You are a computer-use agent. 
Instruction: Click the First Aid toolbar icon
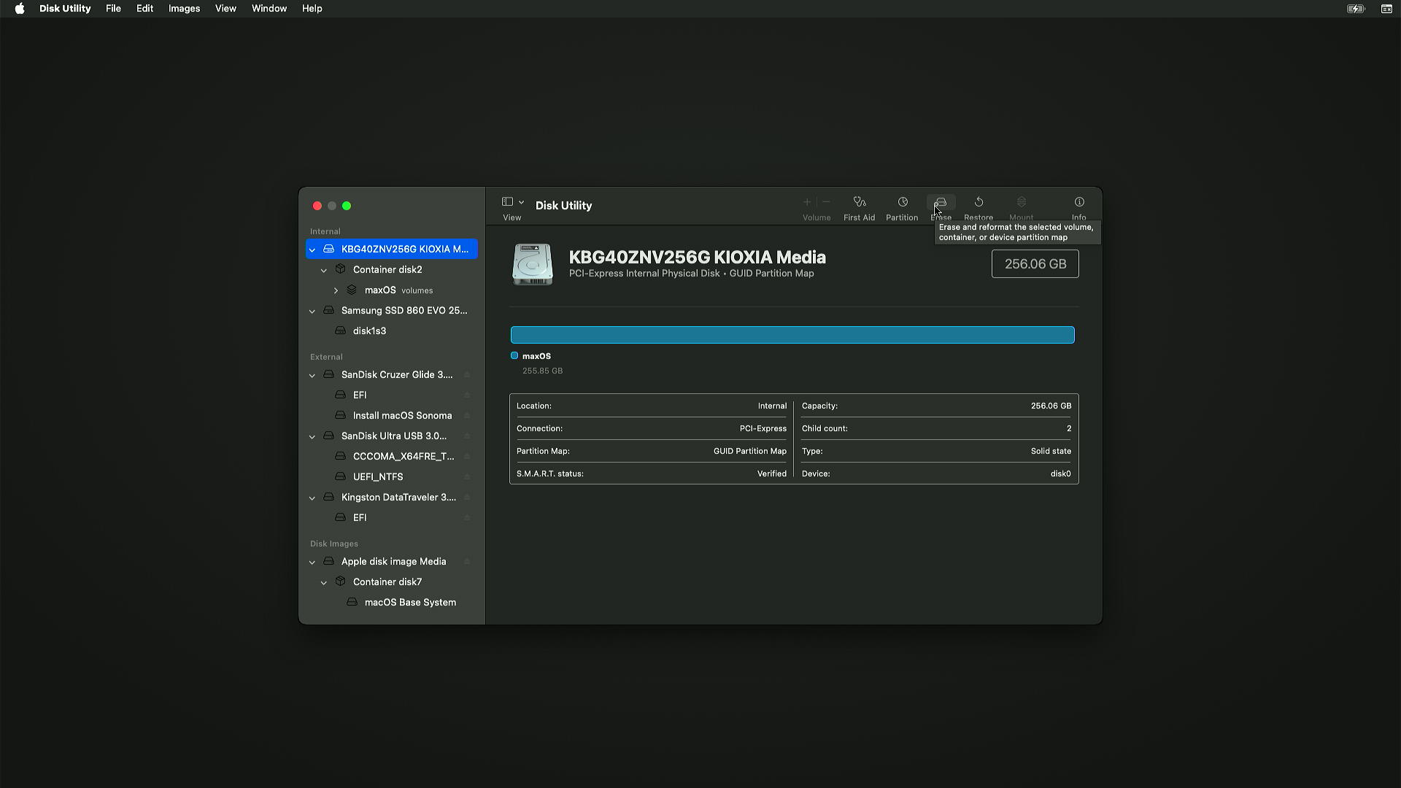coord(859,203)
